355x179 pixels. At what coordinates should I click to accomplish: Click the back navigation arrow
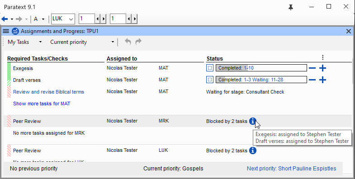[5, 19]
